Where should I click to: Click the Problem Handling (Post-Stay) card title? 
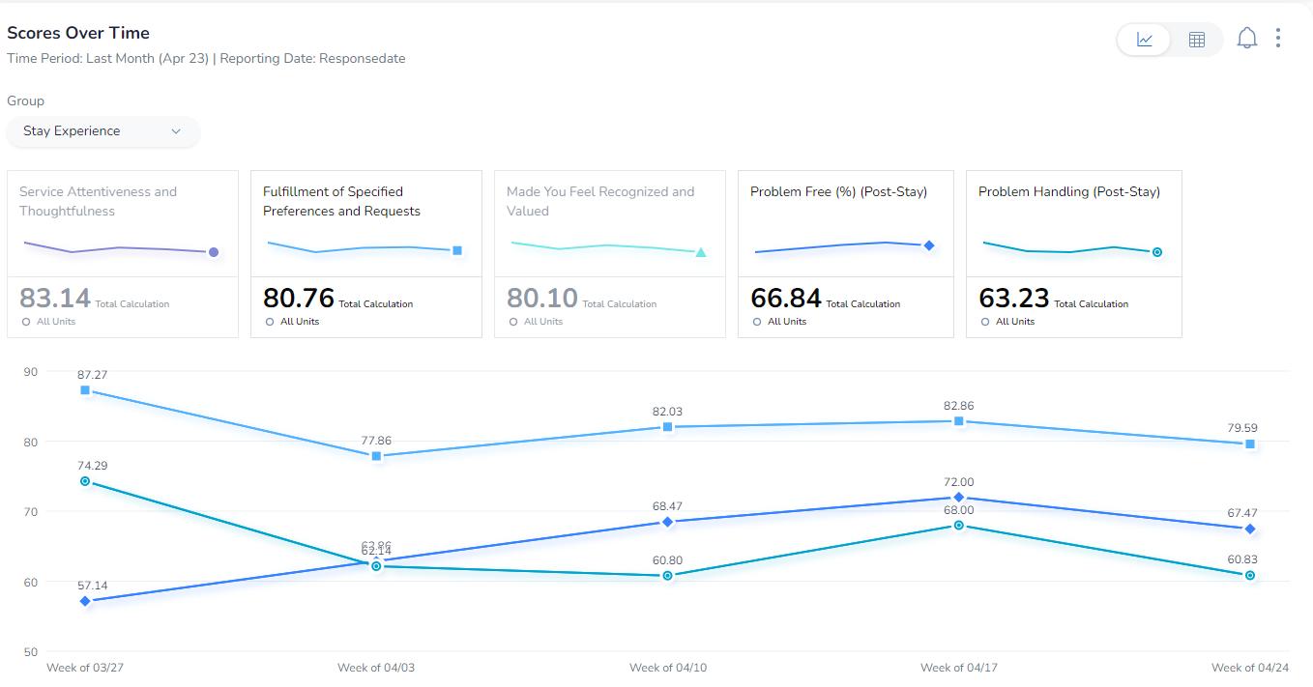1068,191
